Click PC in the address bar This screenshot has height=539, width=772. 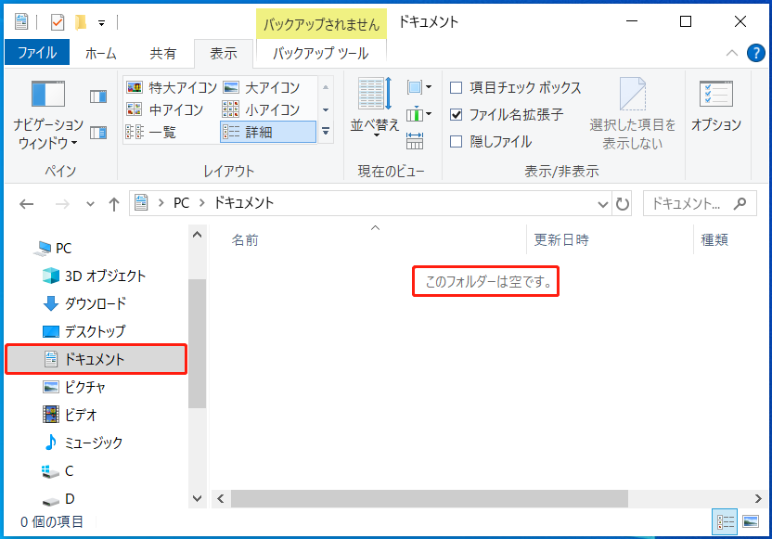pyautogui.click(x=181, y=203)
